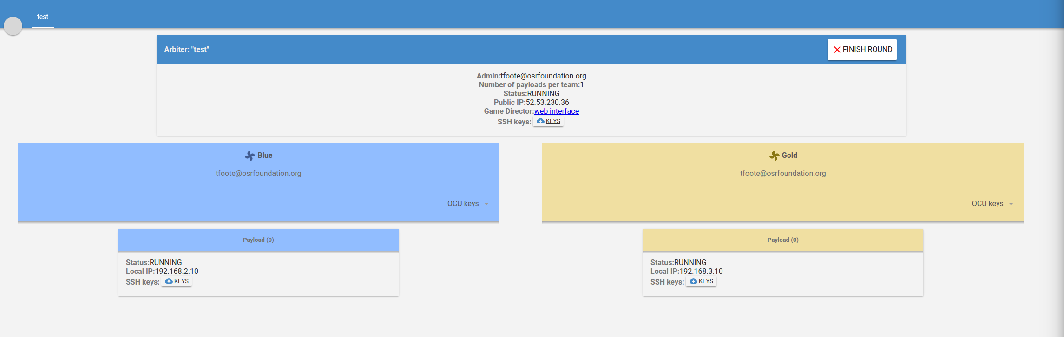1064x337 pixels.
Task: Open the Game Director web interface link
Action: point(557,111)
